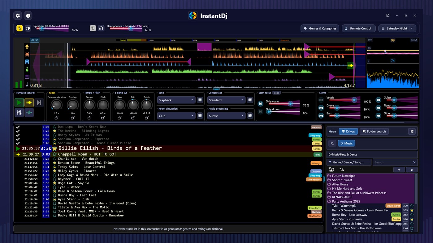Image resolution: width=433 pixels, height=243 pixels.
Task: Click the green Play button in Playback control
Action: click(x=19, y=103)
